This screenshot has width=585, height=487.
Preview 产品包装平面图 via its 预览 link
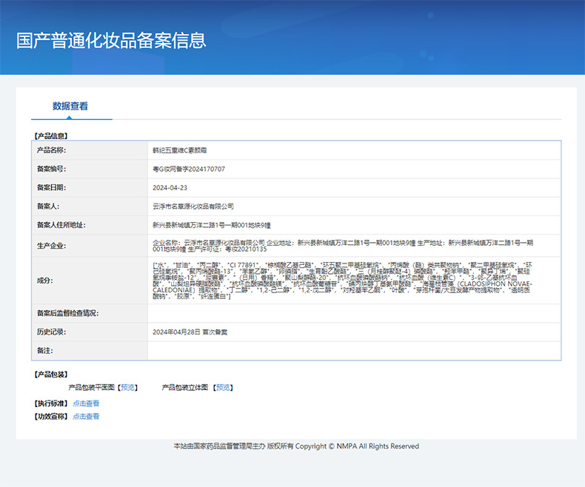tap(127, 387)
